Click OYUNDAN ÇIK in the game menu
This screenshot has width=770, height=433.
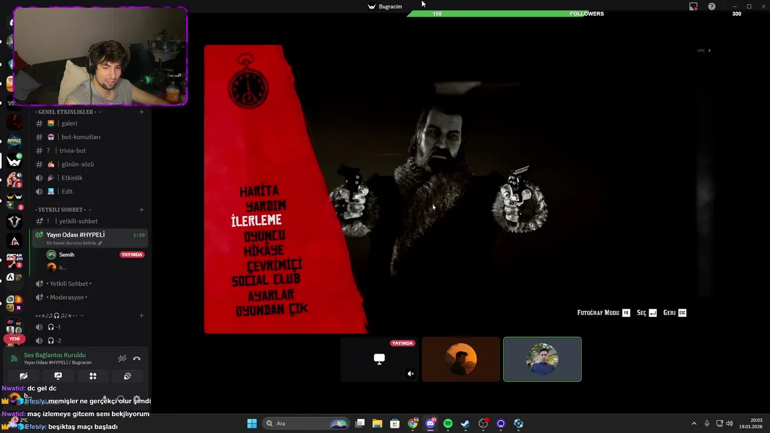[271, 310]
